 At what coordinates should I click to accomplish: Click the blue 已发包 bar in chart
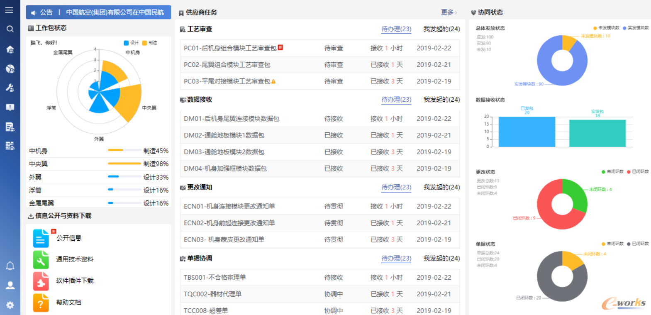coord(527,132)
